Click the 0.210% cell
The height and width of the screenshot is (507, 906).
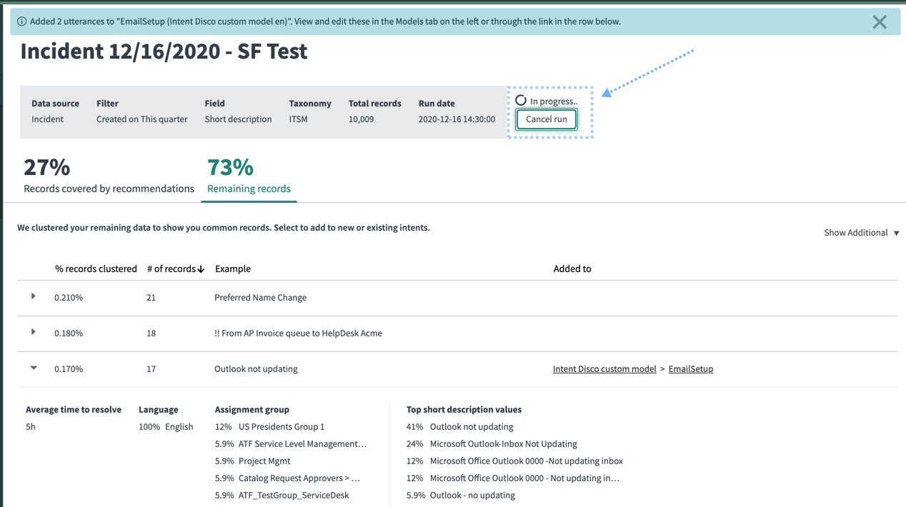pyautogui.click(x=69, y=298)
